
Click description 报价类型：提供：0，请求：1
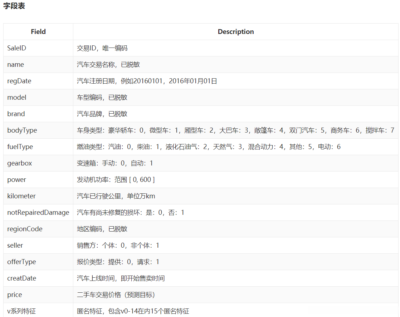point(118,262)
